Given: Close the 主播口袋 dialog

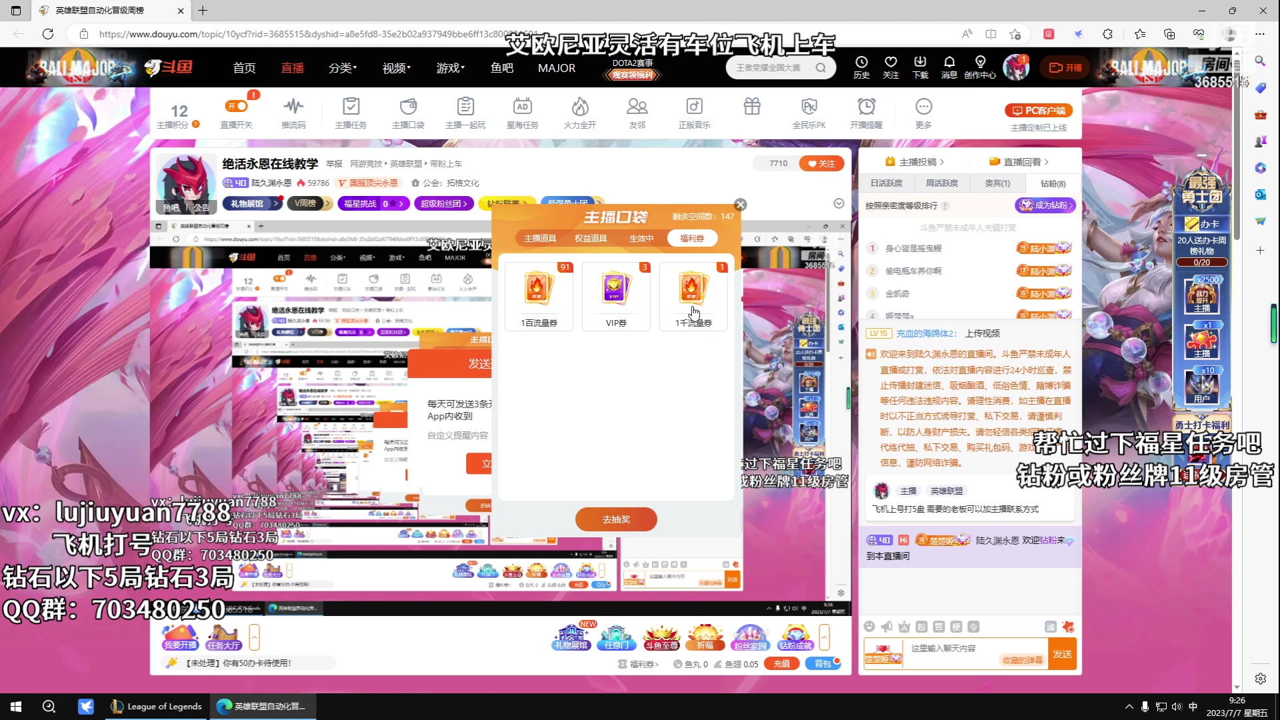Looking at the screenshot, I should tap(740, 205).
